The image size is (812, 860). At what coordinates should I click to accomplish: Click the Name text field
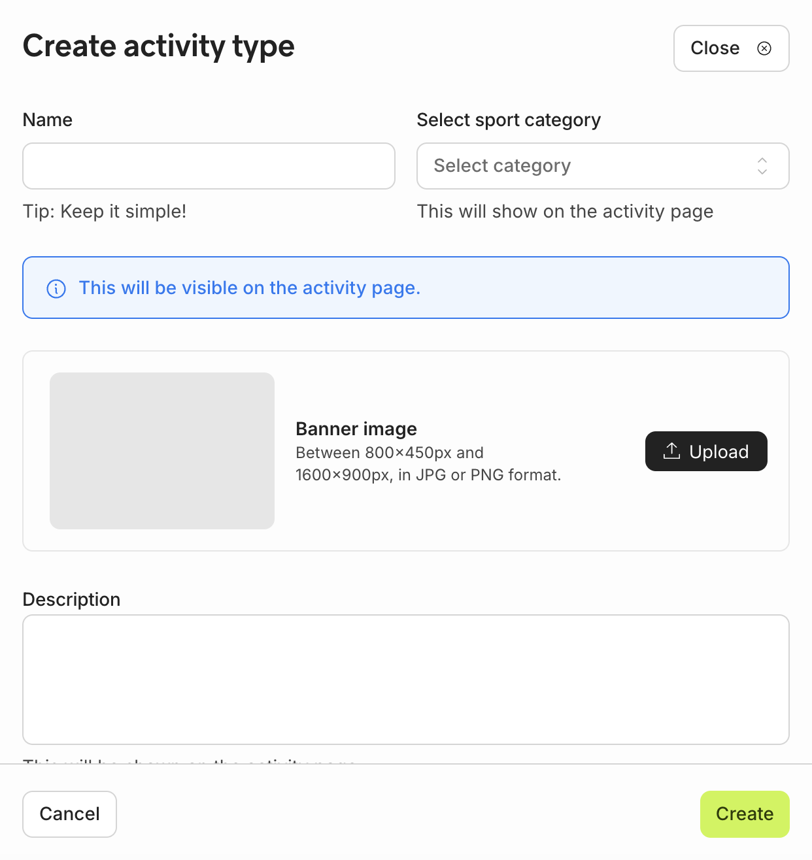click(x=209, y=166)
